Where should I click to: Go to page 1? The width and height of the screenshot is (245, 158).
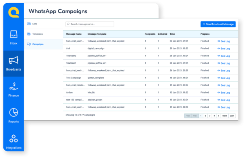tap(201, 116)
